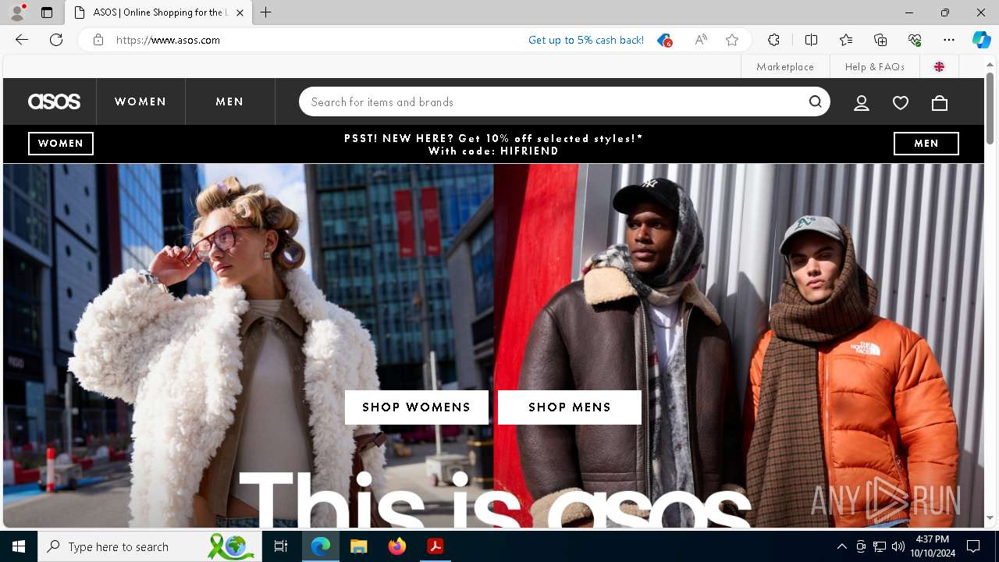Open the Favorites list icon

click(x=846, y=40)
